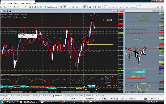166x104 pixels.
Task: Select the M5 timeframe button
Action: [109, 7]
